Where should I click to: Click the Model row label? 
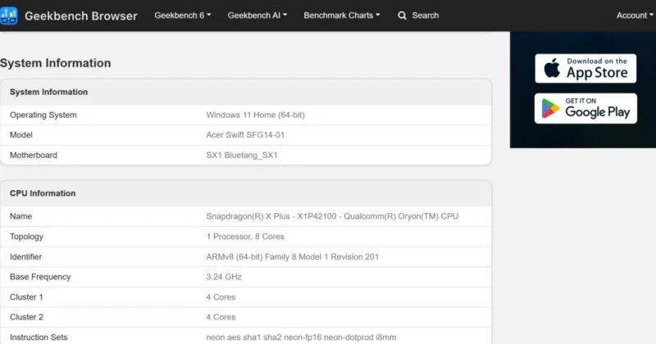21,135
